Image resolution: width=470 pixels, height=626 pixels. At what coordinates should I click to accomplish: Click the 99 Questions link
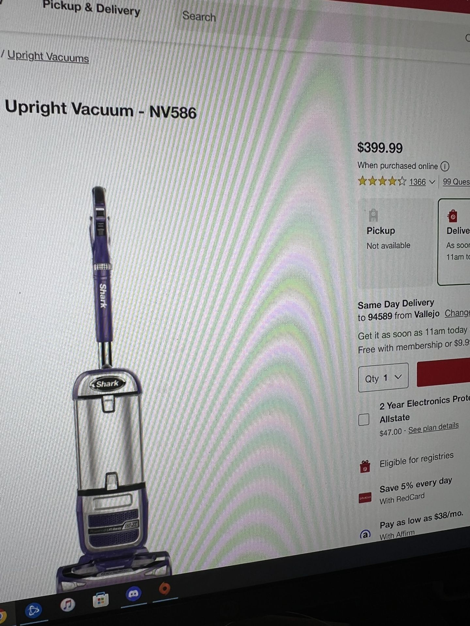pyautogui.click(x=456, y=182)
